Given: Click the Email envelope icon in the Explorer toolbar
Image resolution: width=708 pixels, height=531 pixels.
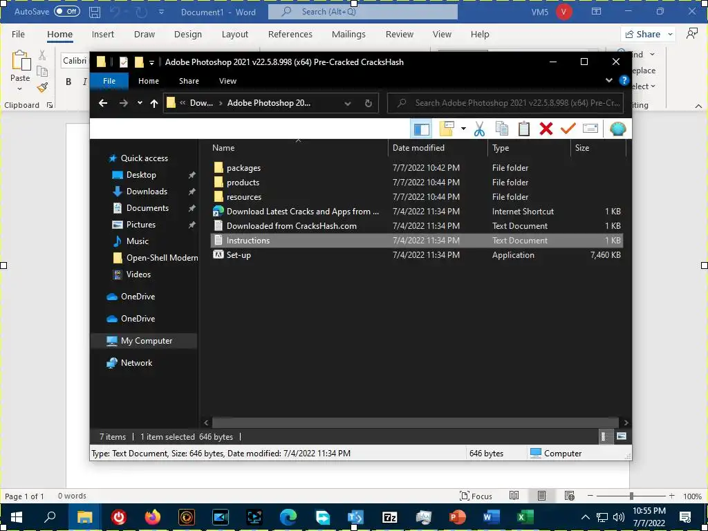Looking at the screenshot, I should click(x=590, y=129).
